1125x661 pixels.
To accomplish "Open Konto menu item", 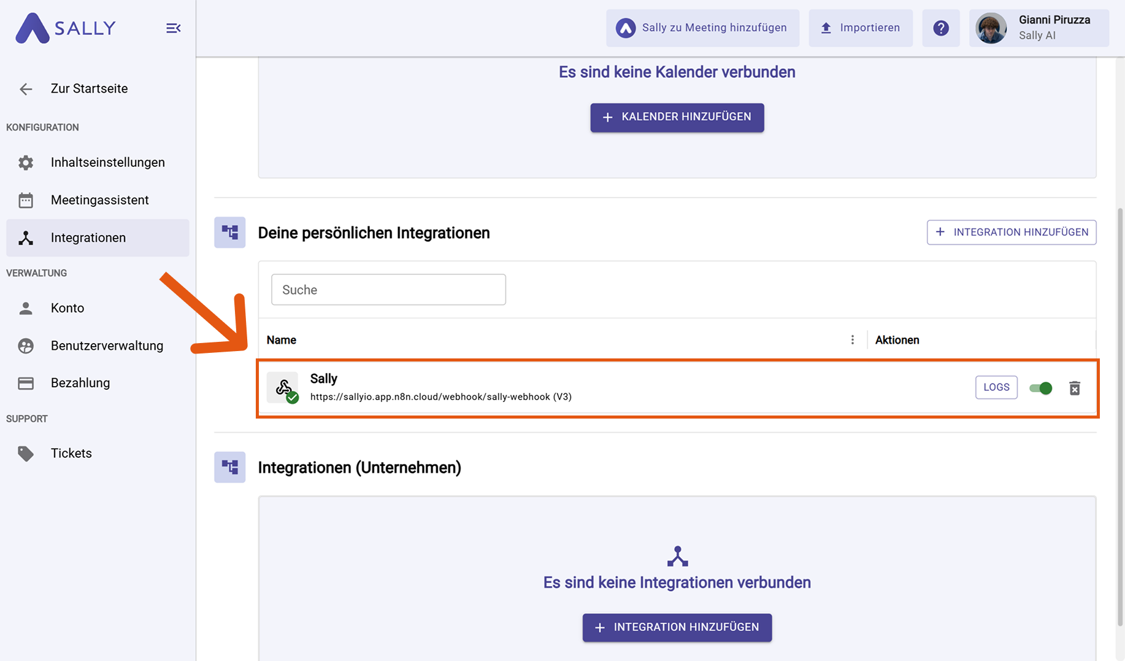I will (x=98, y=308).
